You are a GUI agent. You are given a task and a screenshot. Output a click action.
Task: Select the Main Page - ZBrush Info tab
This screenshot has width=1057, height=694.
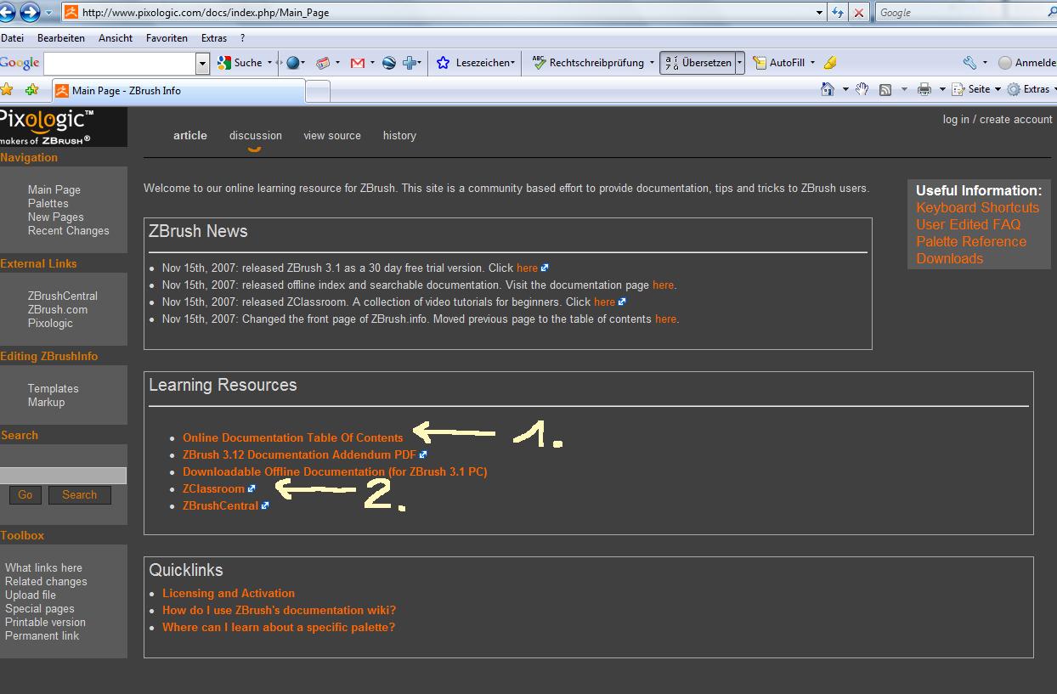(178, 91)
